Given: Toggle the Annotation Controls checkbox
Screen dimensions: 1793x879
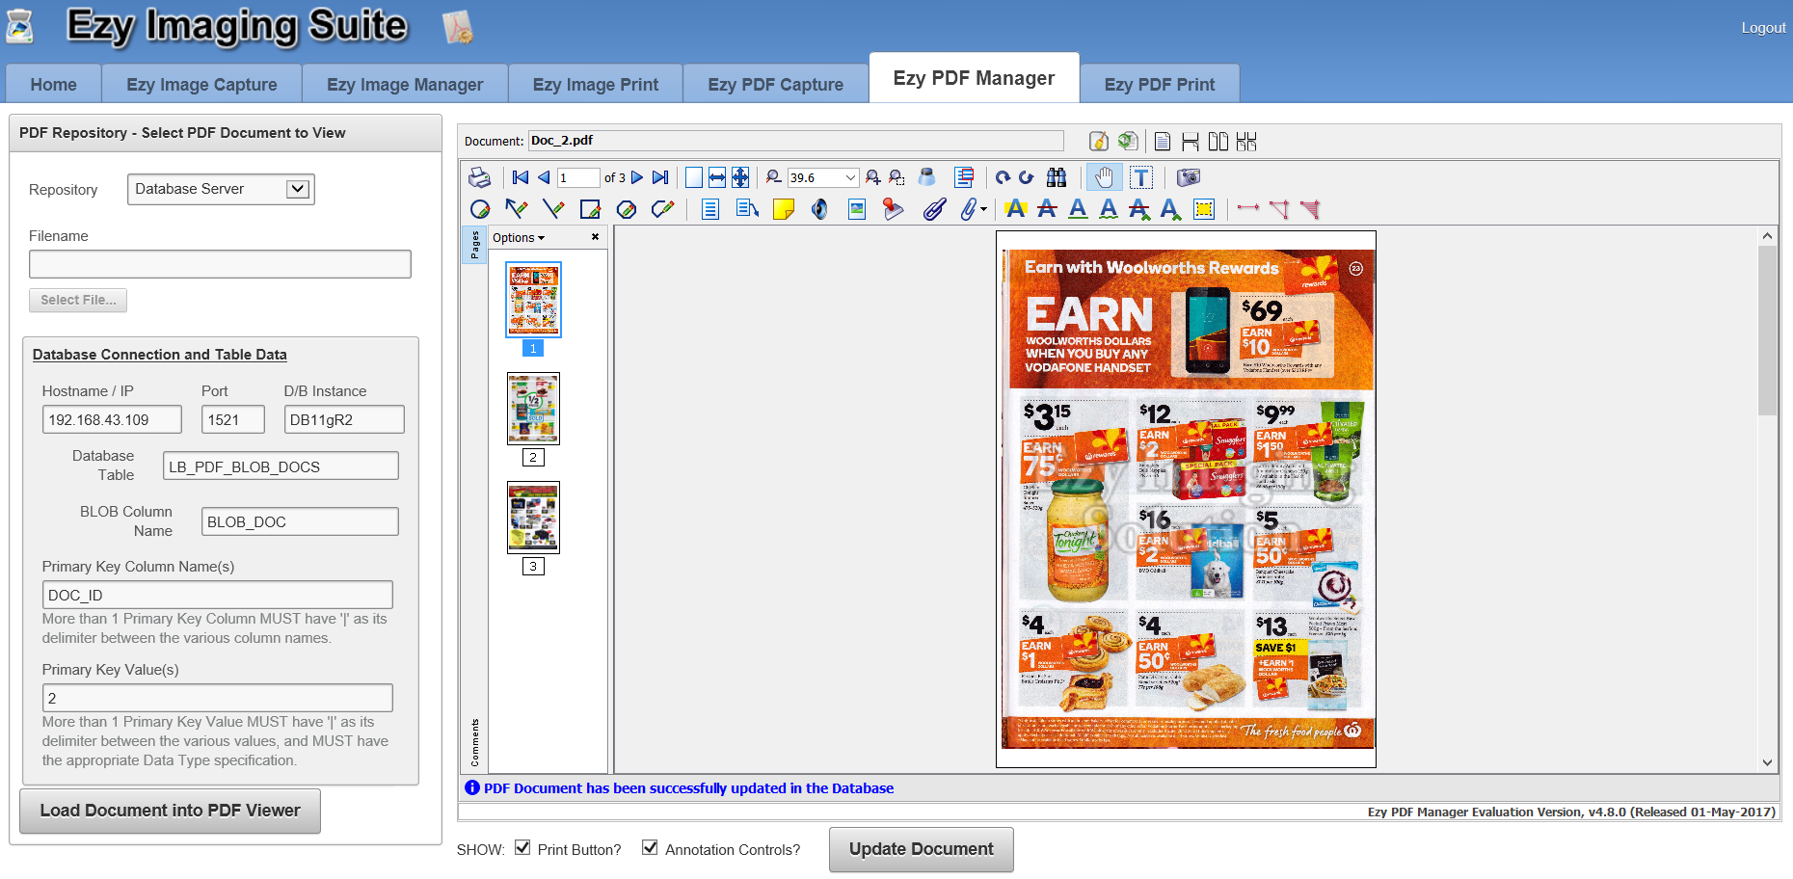Looking at the screenshot, I should coord(650,848).
